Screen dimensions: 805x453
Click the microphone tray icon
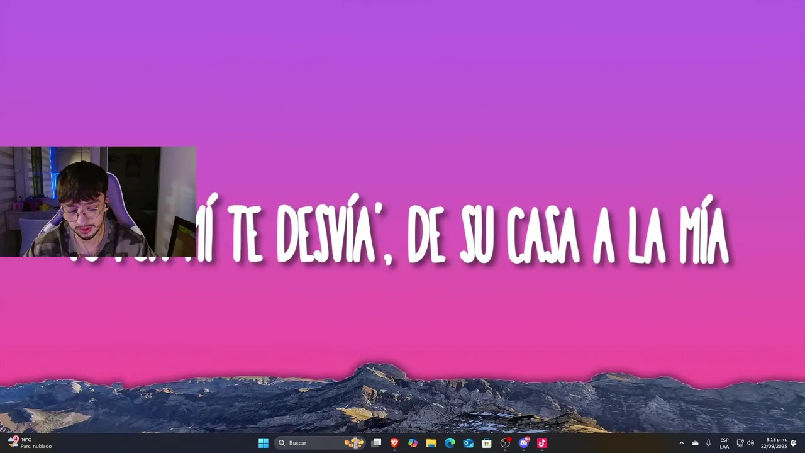coord(708,443)
